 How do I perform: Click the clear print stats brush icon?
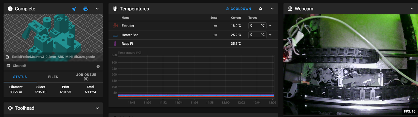pyautogui.click(x=74, y=9)
